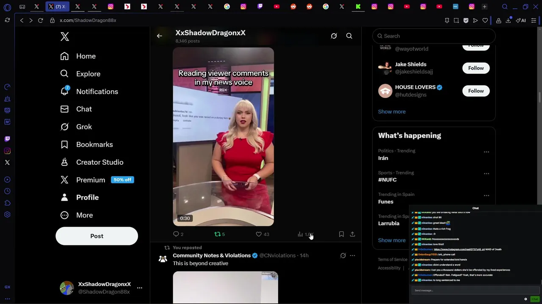This screenshot has width=542, height=304.
Task: Bookmark the video post
Action: [x=341, y=234]
